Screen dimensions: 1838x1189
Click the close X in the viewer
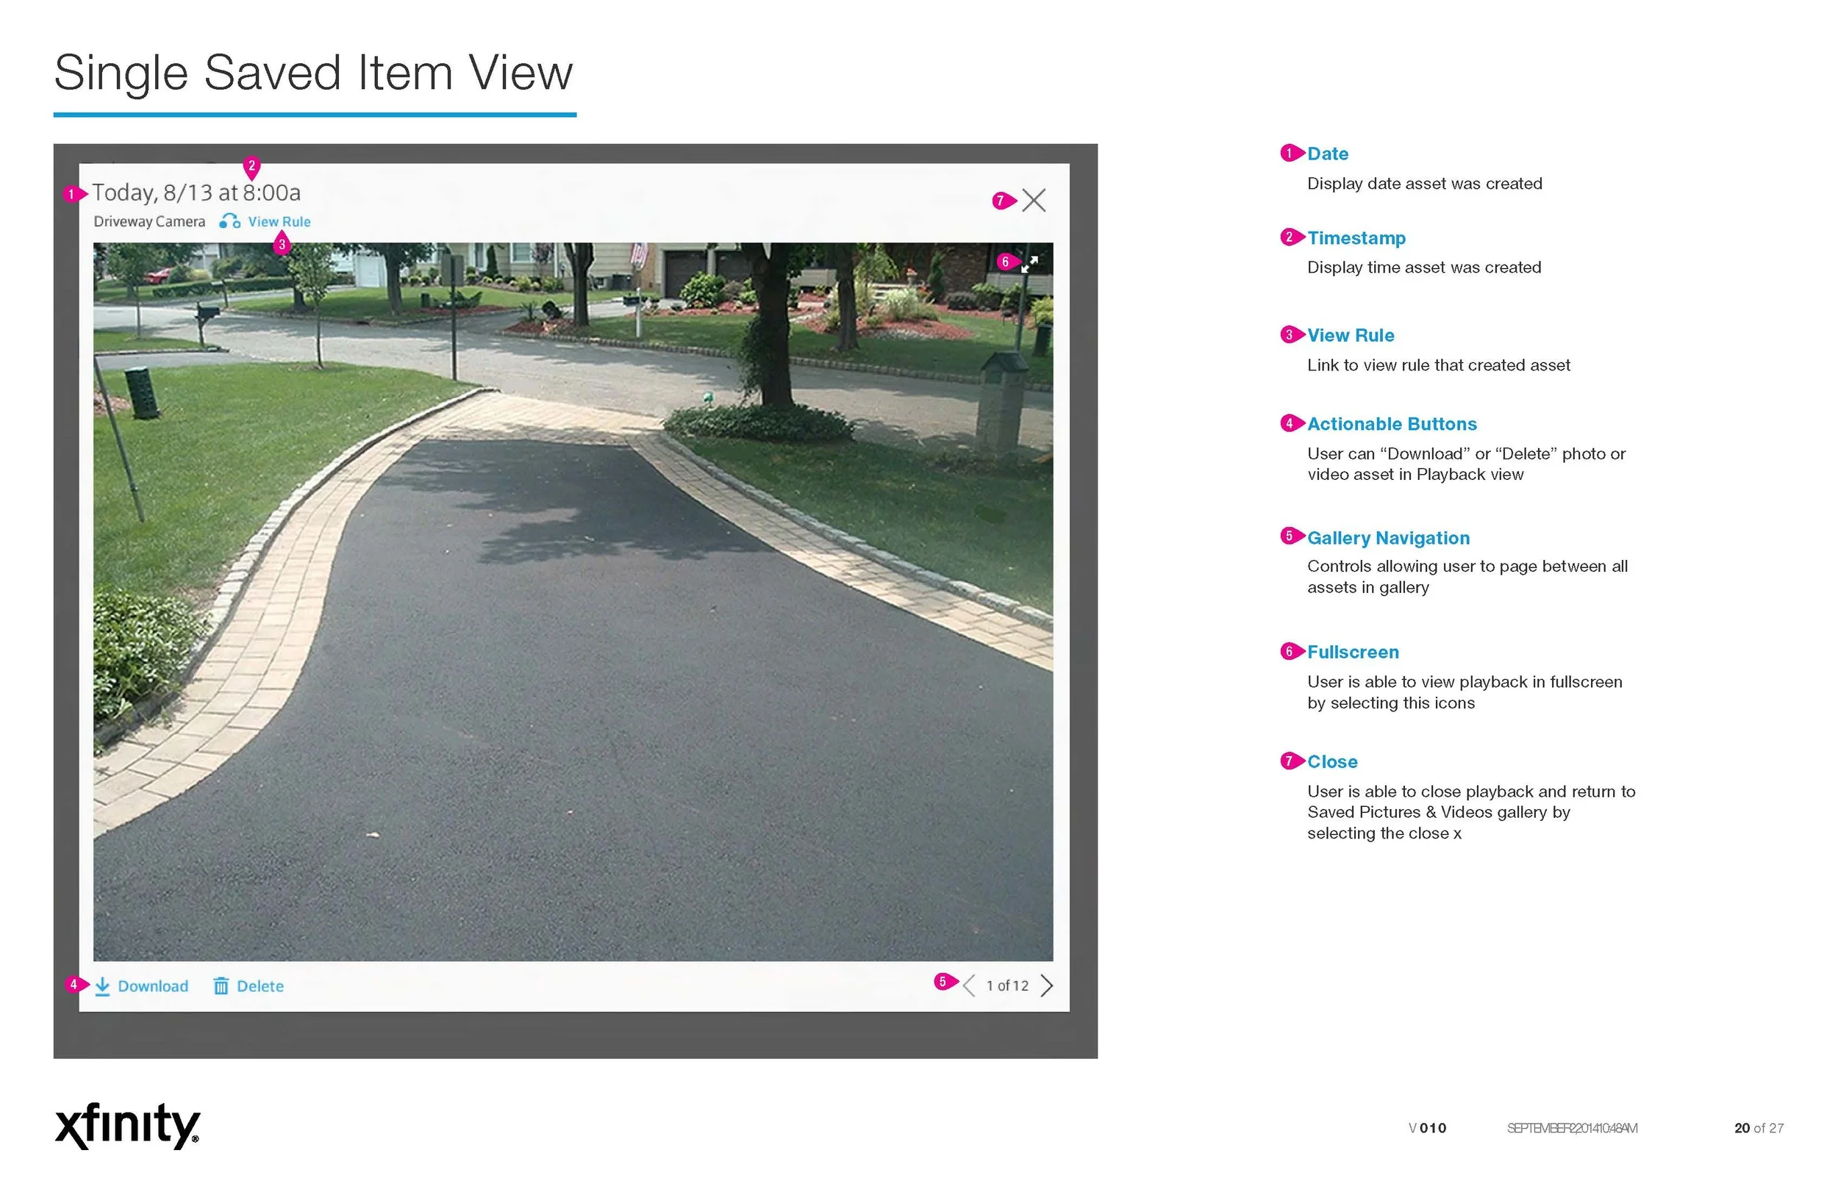point(1034,201)
